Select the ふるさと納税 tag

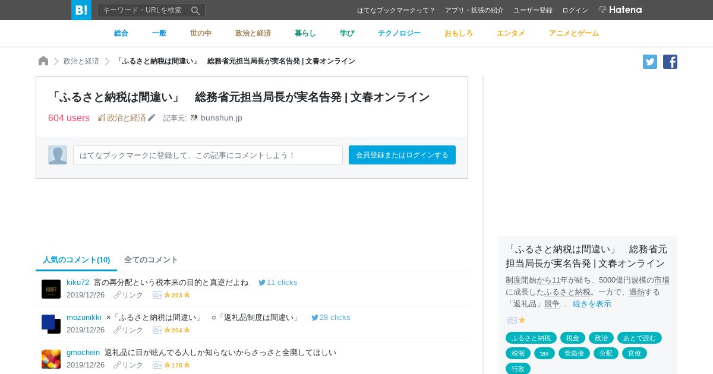coord(531,338)
